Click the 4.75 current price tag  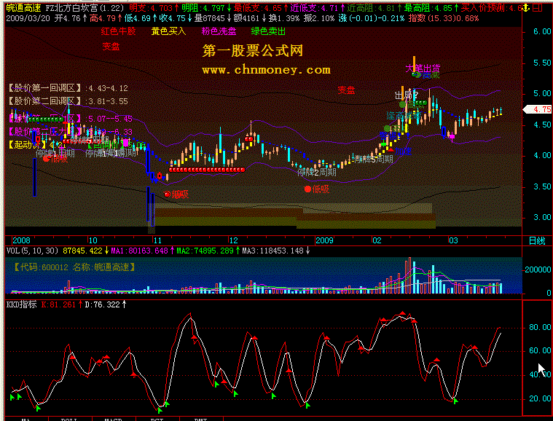538,109
